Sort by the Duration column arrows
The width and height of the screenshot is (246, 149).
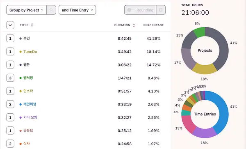tap(134, 25)
